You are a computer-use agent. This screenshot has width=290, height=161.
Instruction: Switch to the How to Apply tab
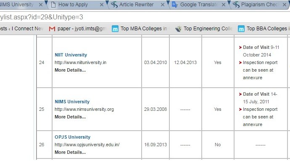[77, 5]
